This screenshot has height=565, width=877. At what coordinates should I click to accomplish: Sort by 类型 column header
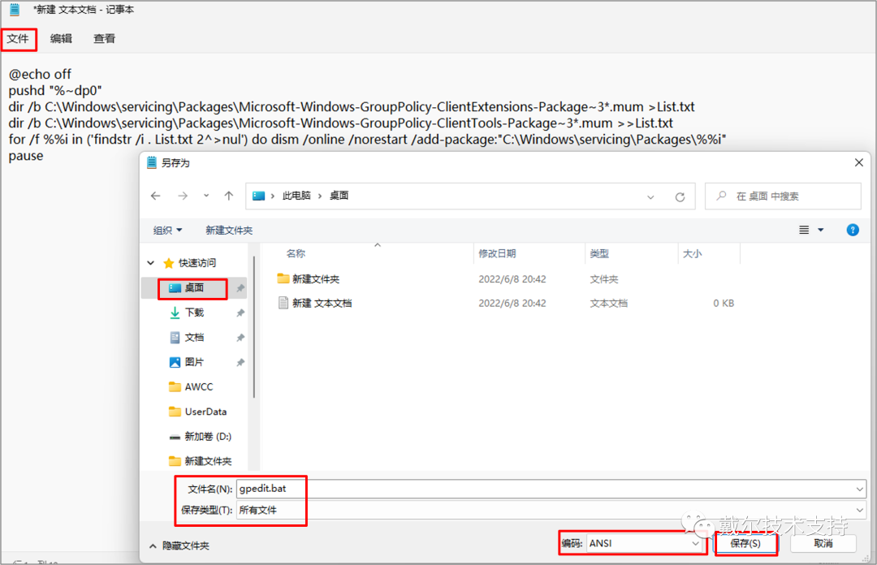tap(599, 253)
